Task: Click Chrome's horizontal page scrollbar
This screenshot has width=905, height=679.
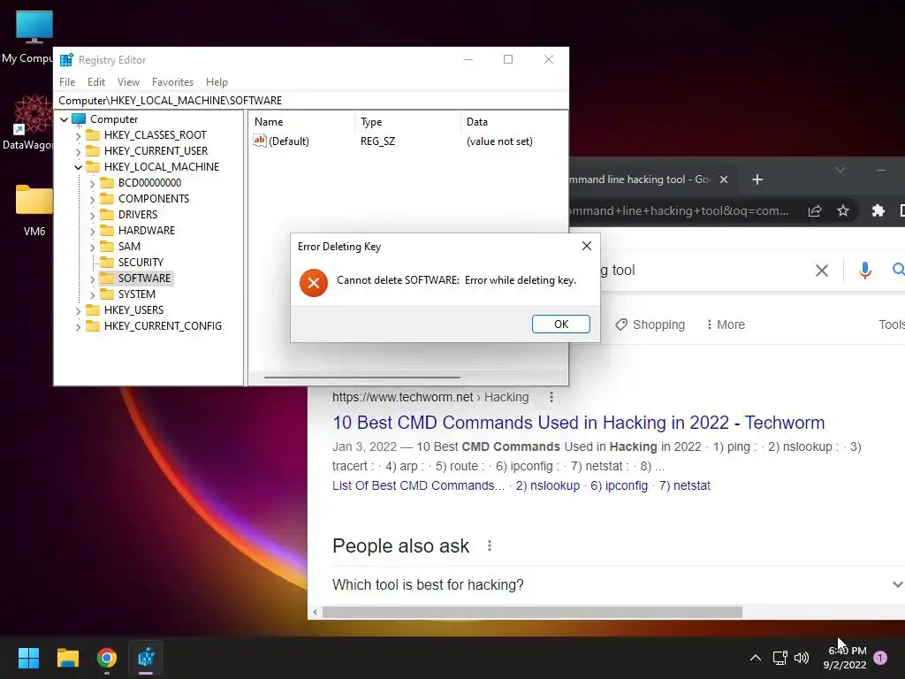Action: (532, 612)
